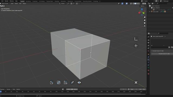Open the Render properties tab

(148, 40)
